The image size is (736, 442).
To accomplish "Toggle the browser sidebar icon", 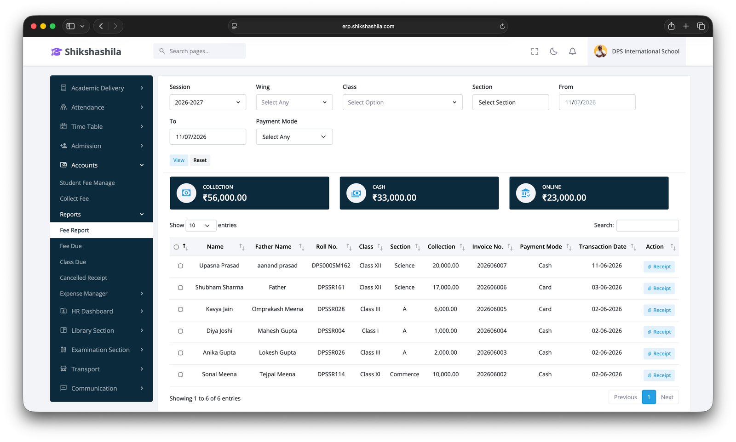I will pyautogui.click(x=70, y=26).
